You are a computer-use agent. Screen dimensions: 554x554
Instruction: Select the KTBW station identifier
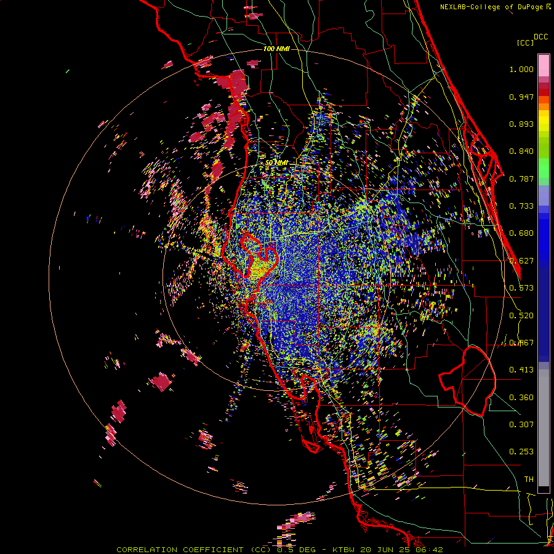click(345, 550)
